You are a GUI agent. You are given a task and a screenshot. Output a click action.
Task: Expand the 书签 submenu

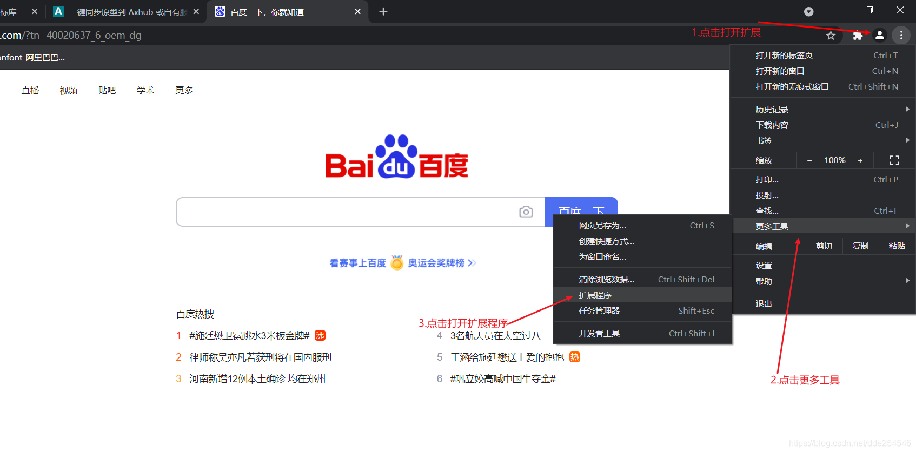[822, 140]
